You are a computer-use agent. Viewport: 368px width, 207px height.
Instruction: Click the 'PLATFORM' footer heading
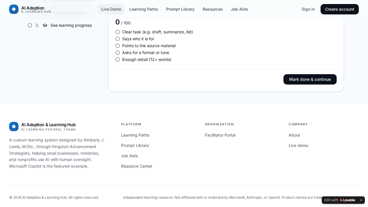tap(131, 124)
